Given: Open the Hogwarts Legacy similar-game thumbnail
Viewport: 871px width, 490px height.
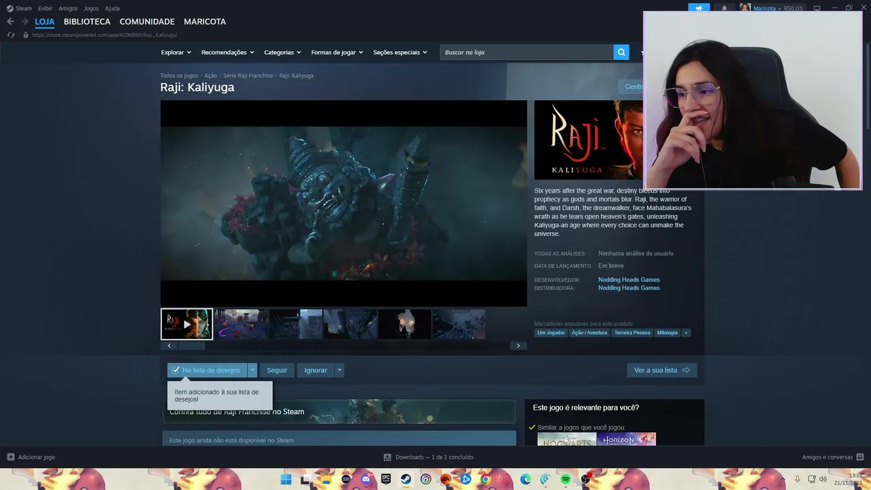Looking at the screenshot, I should tap(567, 439).
